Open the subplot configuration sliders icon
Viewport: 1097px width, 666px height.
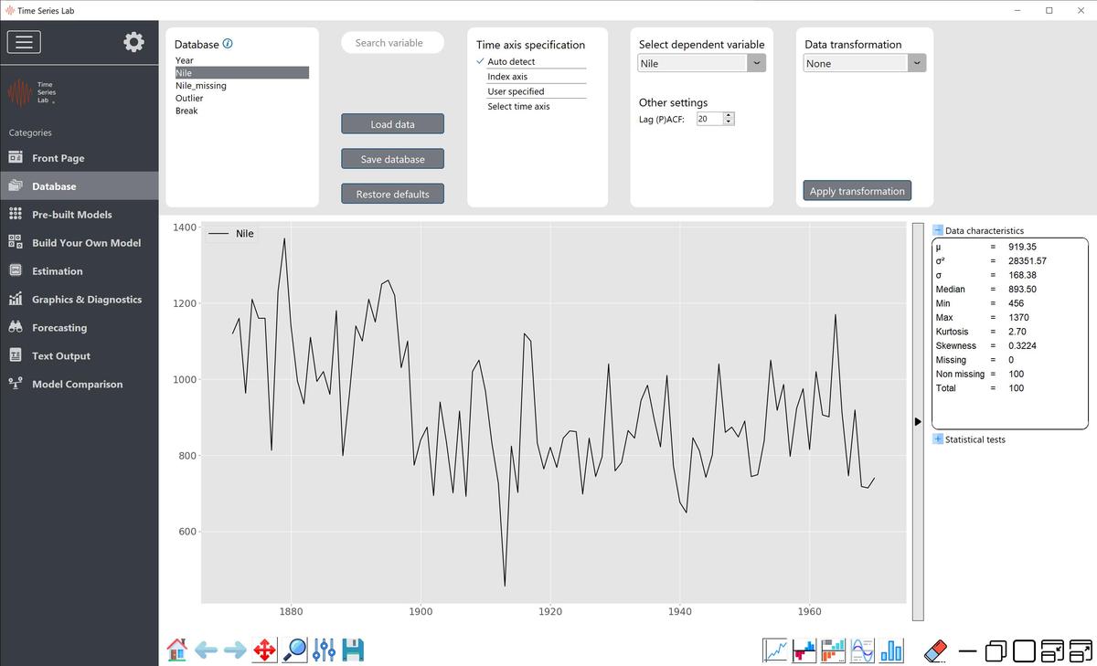point(324,650)
